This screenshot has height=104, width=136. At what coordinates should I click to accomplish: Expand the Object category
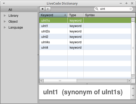tap(5, 21)
